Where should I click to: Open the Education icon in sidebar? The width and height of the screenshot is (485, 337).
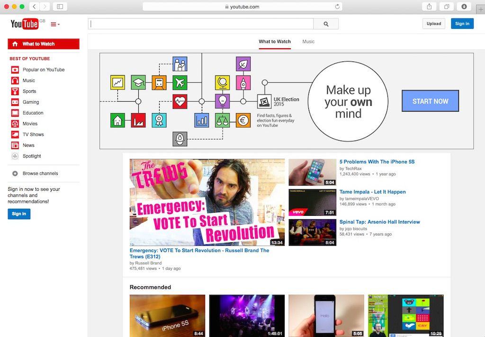(15, 113)
